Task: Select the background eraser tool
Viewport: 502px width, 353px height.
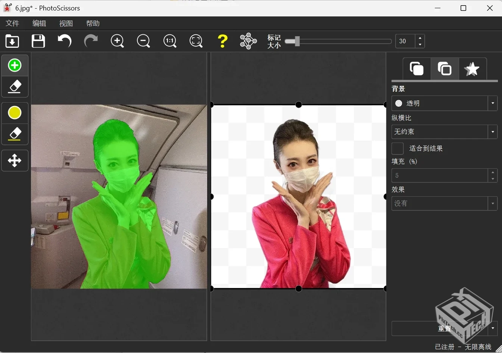Action: pyautogui.click(x=15, y=134)
